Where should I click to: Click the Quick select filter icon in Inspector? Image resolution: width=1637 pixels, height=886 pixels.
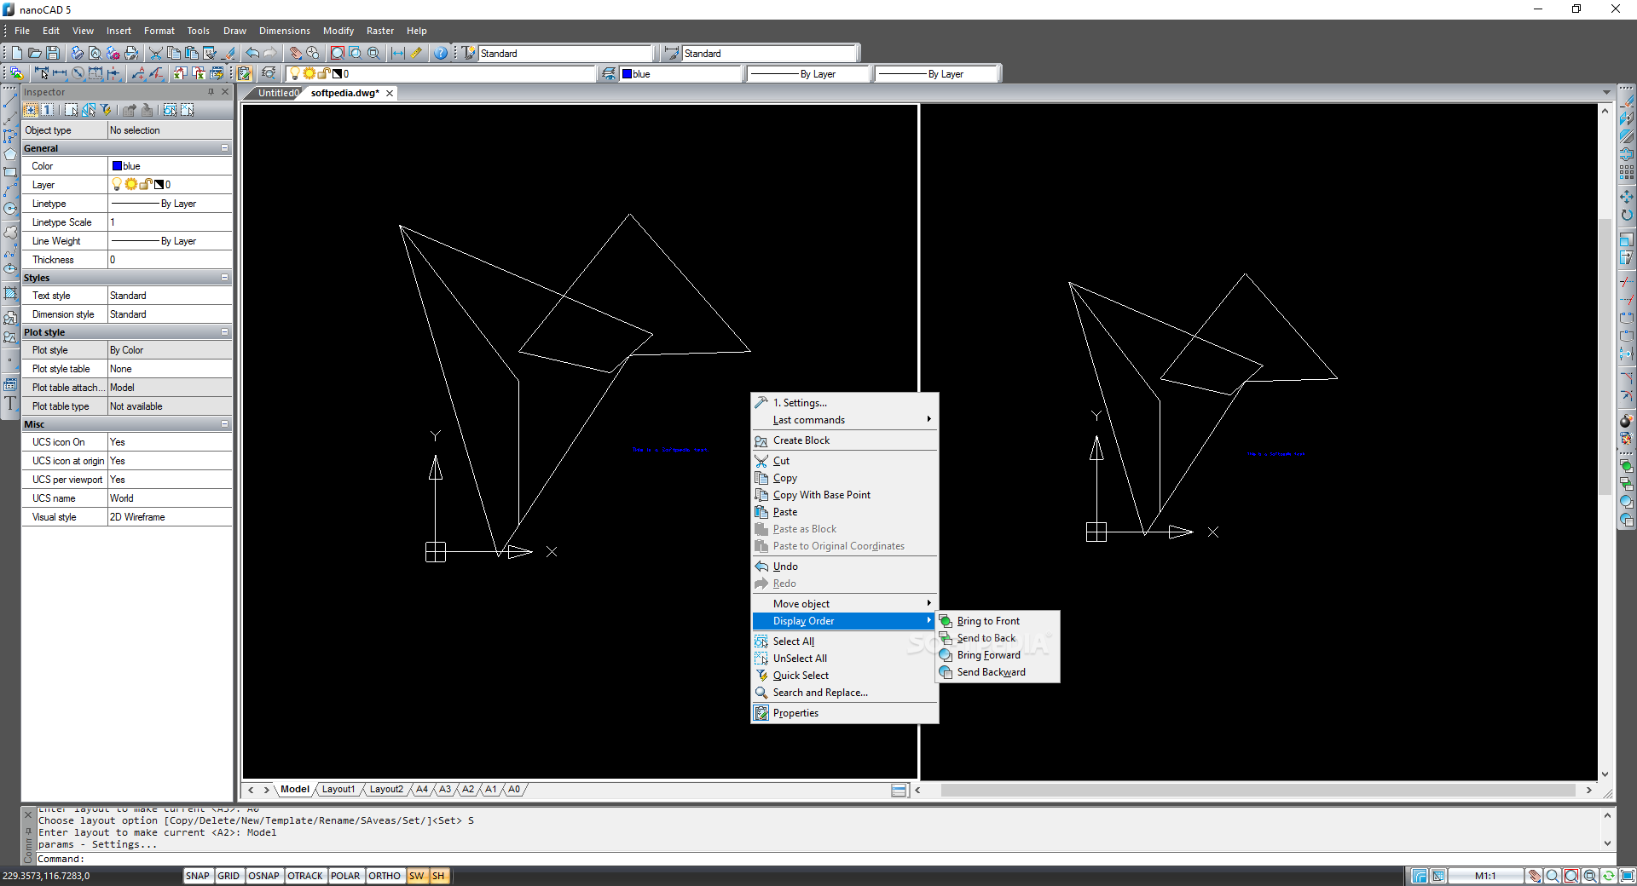tap(106, 110)
